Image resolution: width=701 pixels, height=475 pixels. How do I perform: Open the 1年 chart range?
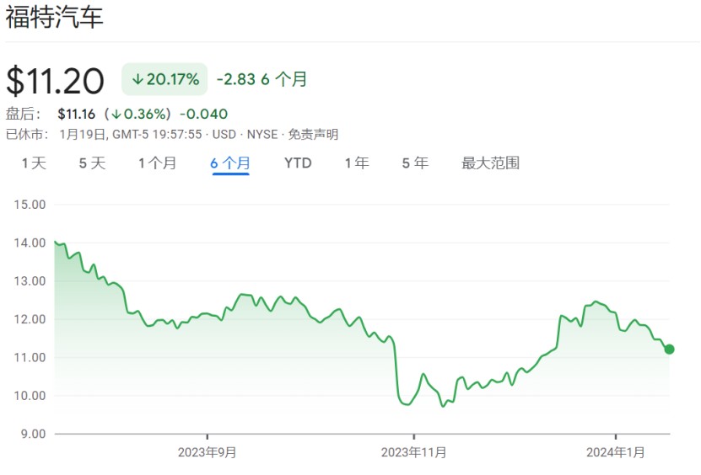[356, 163]
